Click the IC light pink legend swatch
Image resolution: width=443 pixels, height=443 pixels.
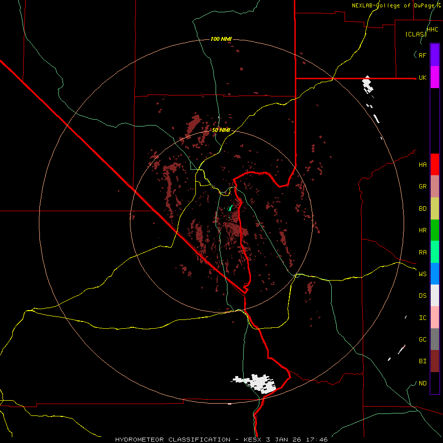435,317
